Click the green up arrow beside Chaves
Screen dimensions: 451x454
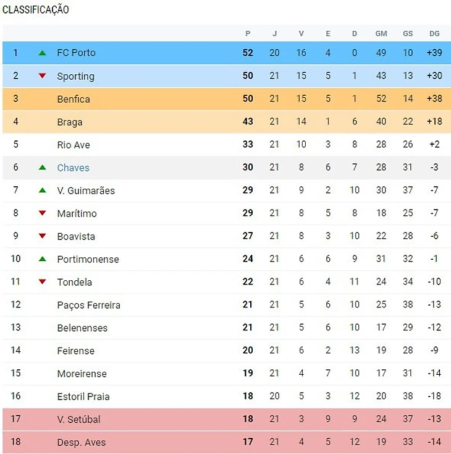[x=42, y=168]
